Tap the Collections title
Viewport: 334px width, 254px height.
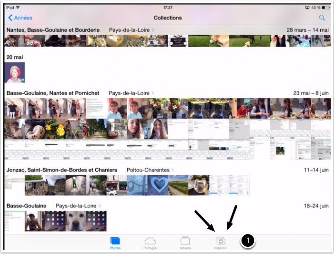pos(167,18)
